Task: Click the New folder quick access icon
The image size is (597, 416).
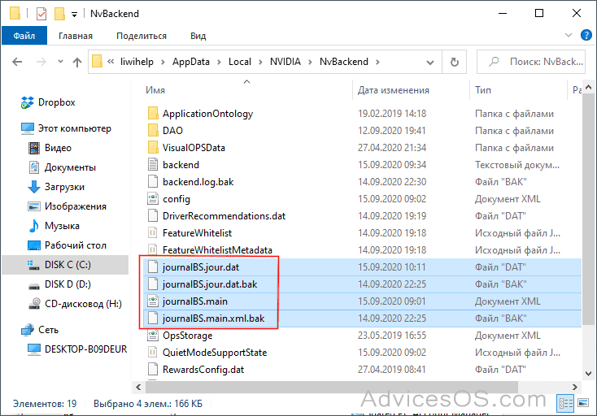Action: tap(59, 14)
